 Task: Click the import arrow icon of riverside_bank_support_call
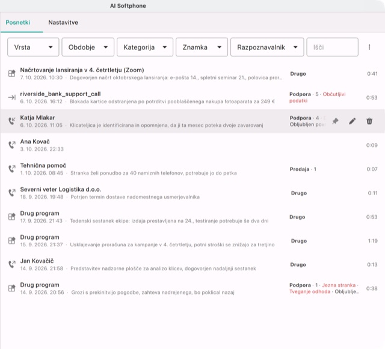click(12, 97)
